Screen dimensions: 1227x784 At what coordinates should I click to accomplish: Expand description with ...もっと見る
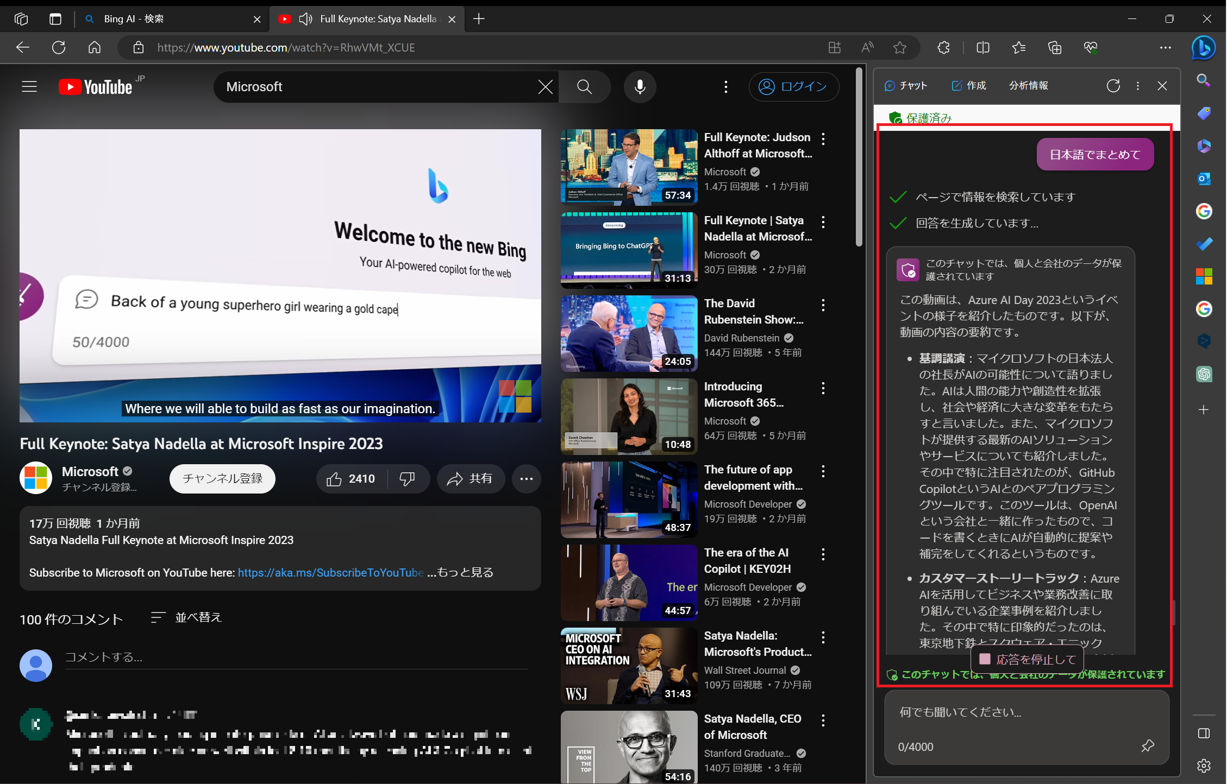point(460,573)
